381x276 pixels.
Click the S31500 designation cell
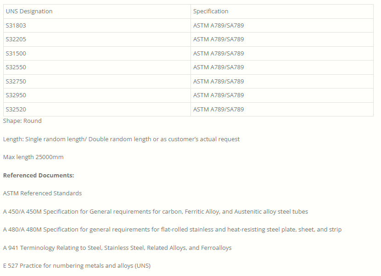click(x=16, y=54)
